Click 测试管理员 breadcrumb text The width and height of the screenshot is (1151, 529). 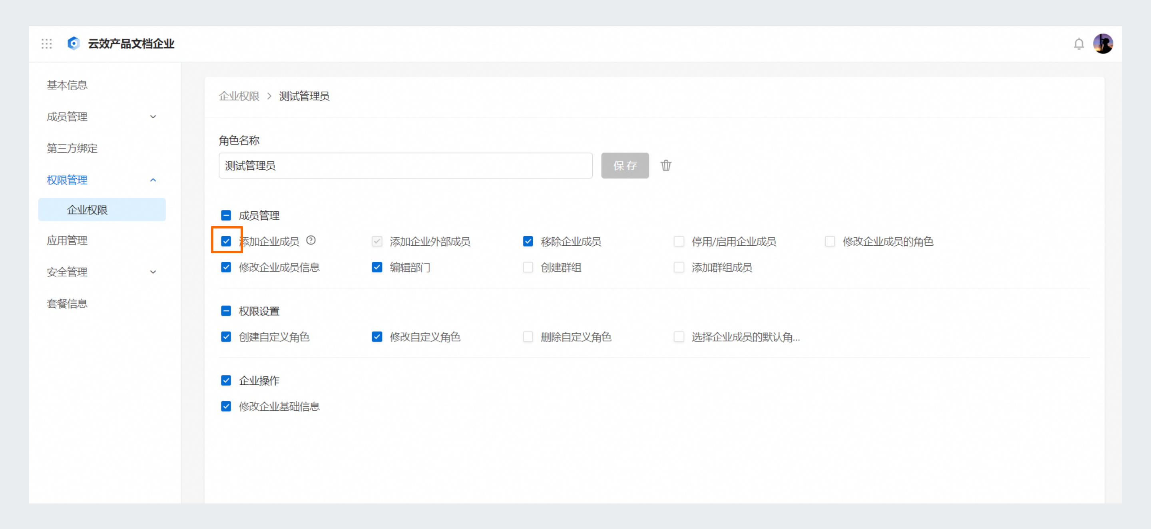(x=304, y=96)
